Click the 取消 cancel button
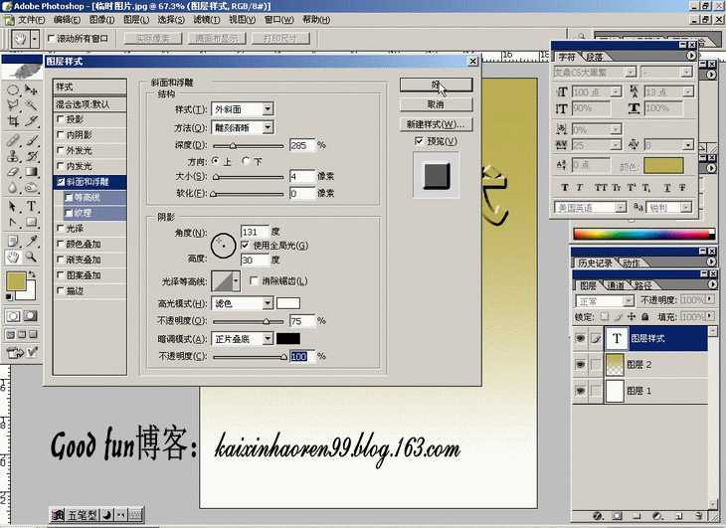Viewport: 726px width, 528px height. pyautogui.click(x=436, y=105)
